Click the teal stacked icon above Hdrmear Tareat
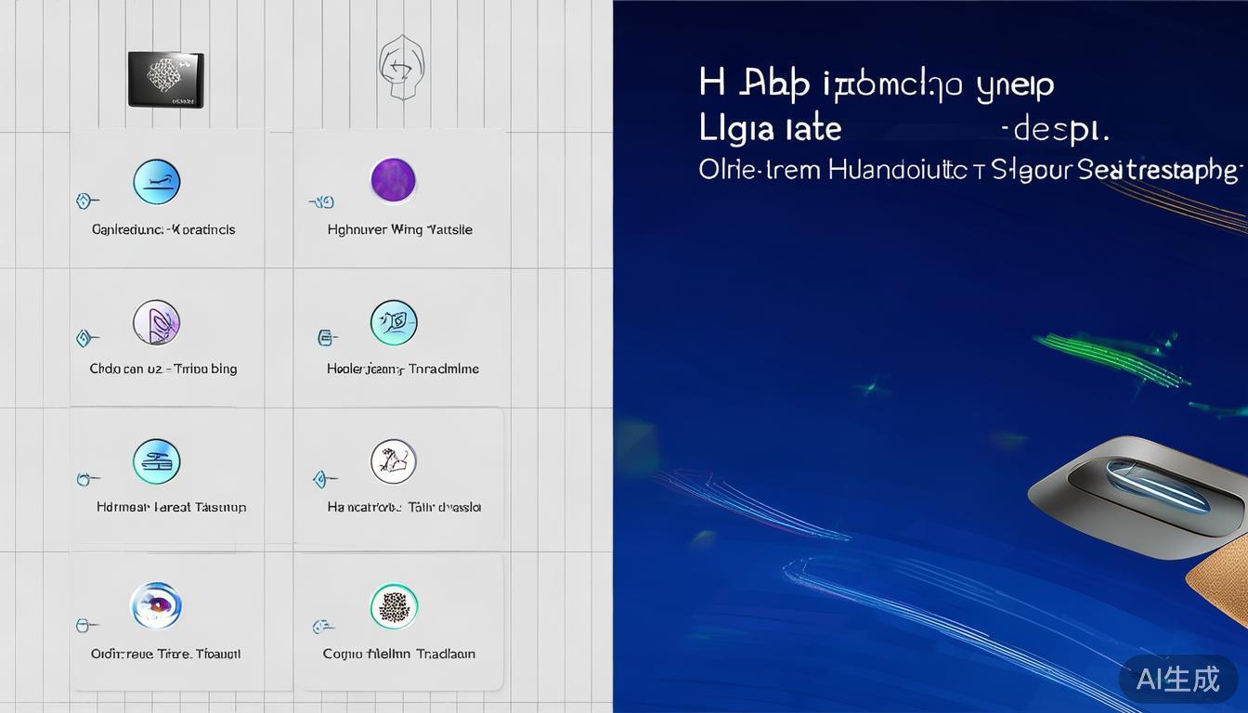 [x=156, y=461]
